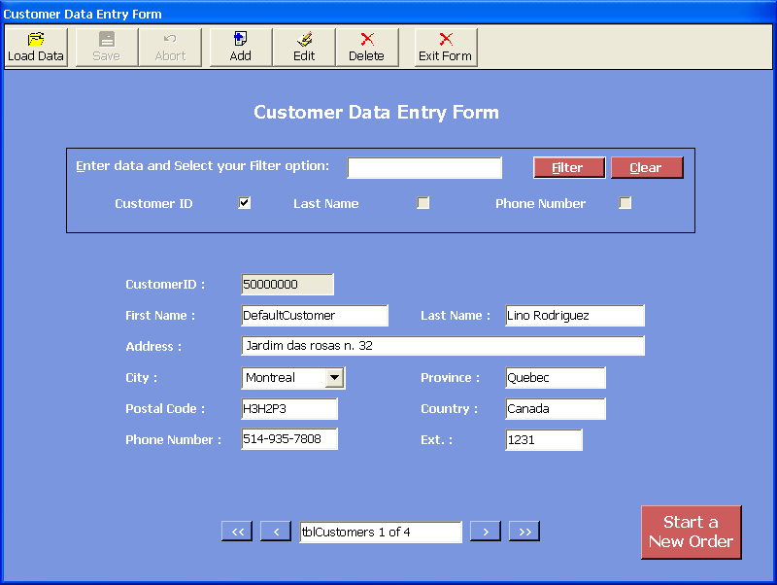Go to first record with << button

pos(237,532)
